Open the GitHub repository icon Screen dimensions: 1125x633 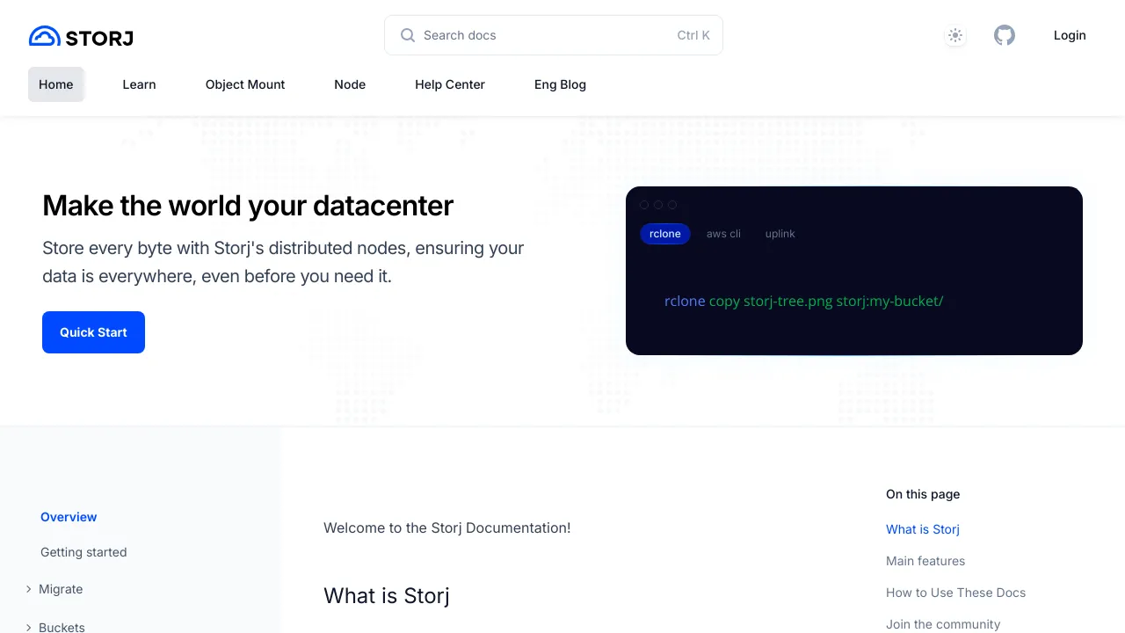[1005, 35]
